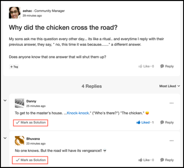Open the Most Liked sort dropdown

pyautogui.click(x=169, y=86)
